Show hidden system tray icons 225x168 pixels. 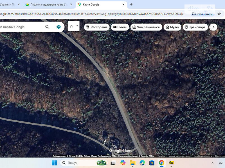(x=212, y=163)
